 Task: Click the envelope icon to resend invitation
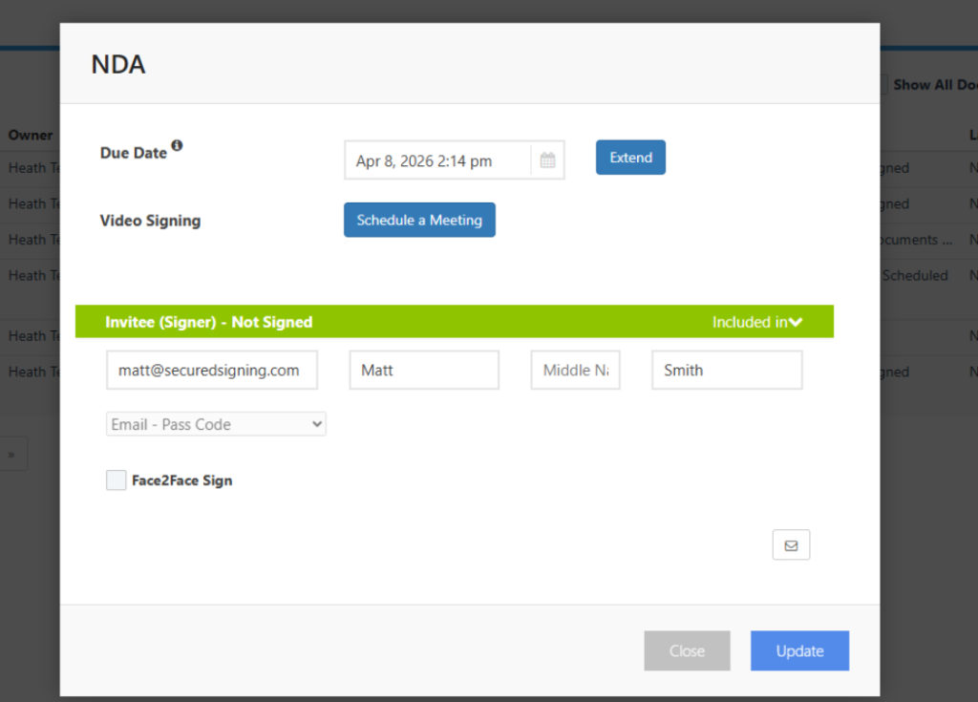click(x=791, y=544)
